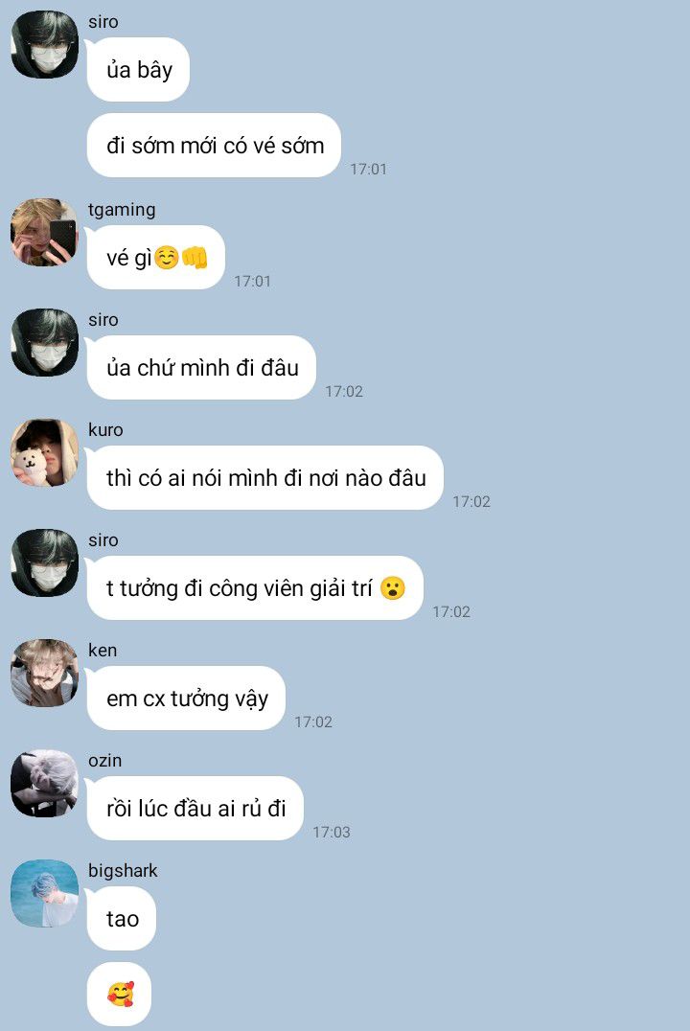Tap siro's avatar beside 'ủa bây'
Viewport: 690px width, 1031px height.
44,44
